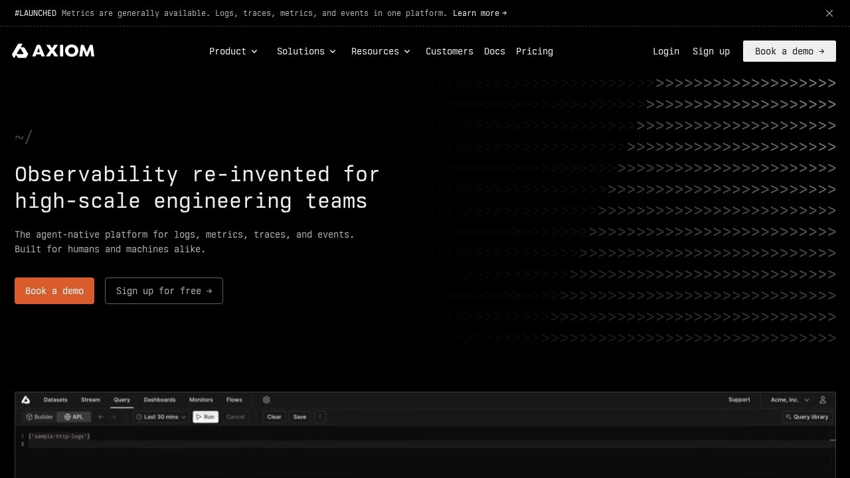This screenshot has width=850, height=478.
Task: Open the Datasets tab in the app preview
Action: click(55, 400)
